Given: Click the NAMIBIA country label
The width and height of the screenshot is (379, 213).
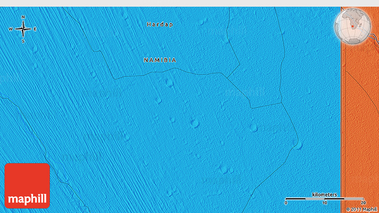Looking at the screenshot, I should coord(160,60).
